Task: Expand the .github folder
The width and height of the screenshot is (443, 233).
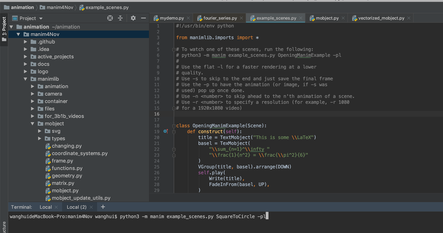Action: [25, 42]
